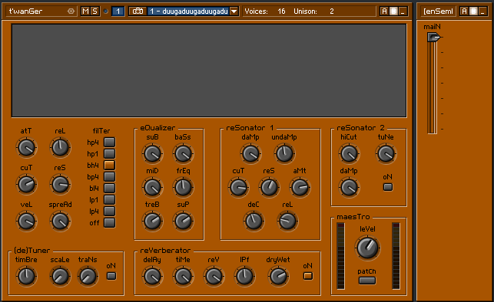This screenshot has width=494, height=302.
Task: Adjust the filter cuT knob
Action: tap(26, 185)
